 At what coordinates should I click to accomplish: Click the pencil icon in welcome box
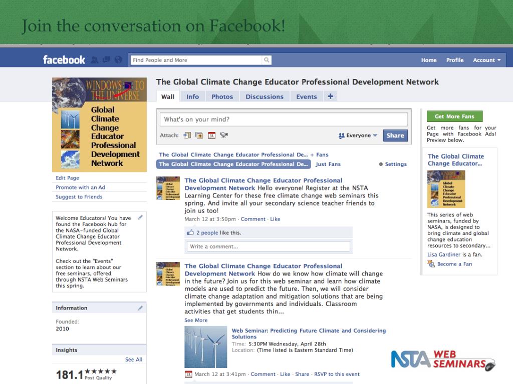[x=140, y=217]
